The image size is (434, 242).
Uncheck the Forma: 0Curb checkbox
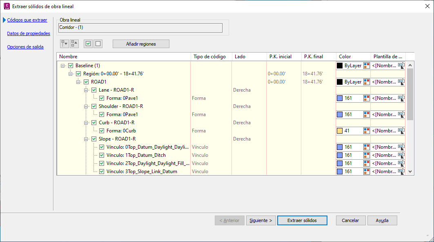click(102, 131)
